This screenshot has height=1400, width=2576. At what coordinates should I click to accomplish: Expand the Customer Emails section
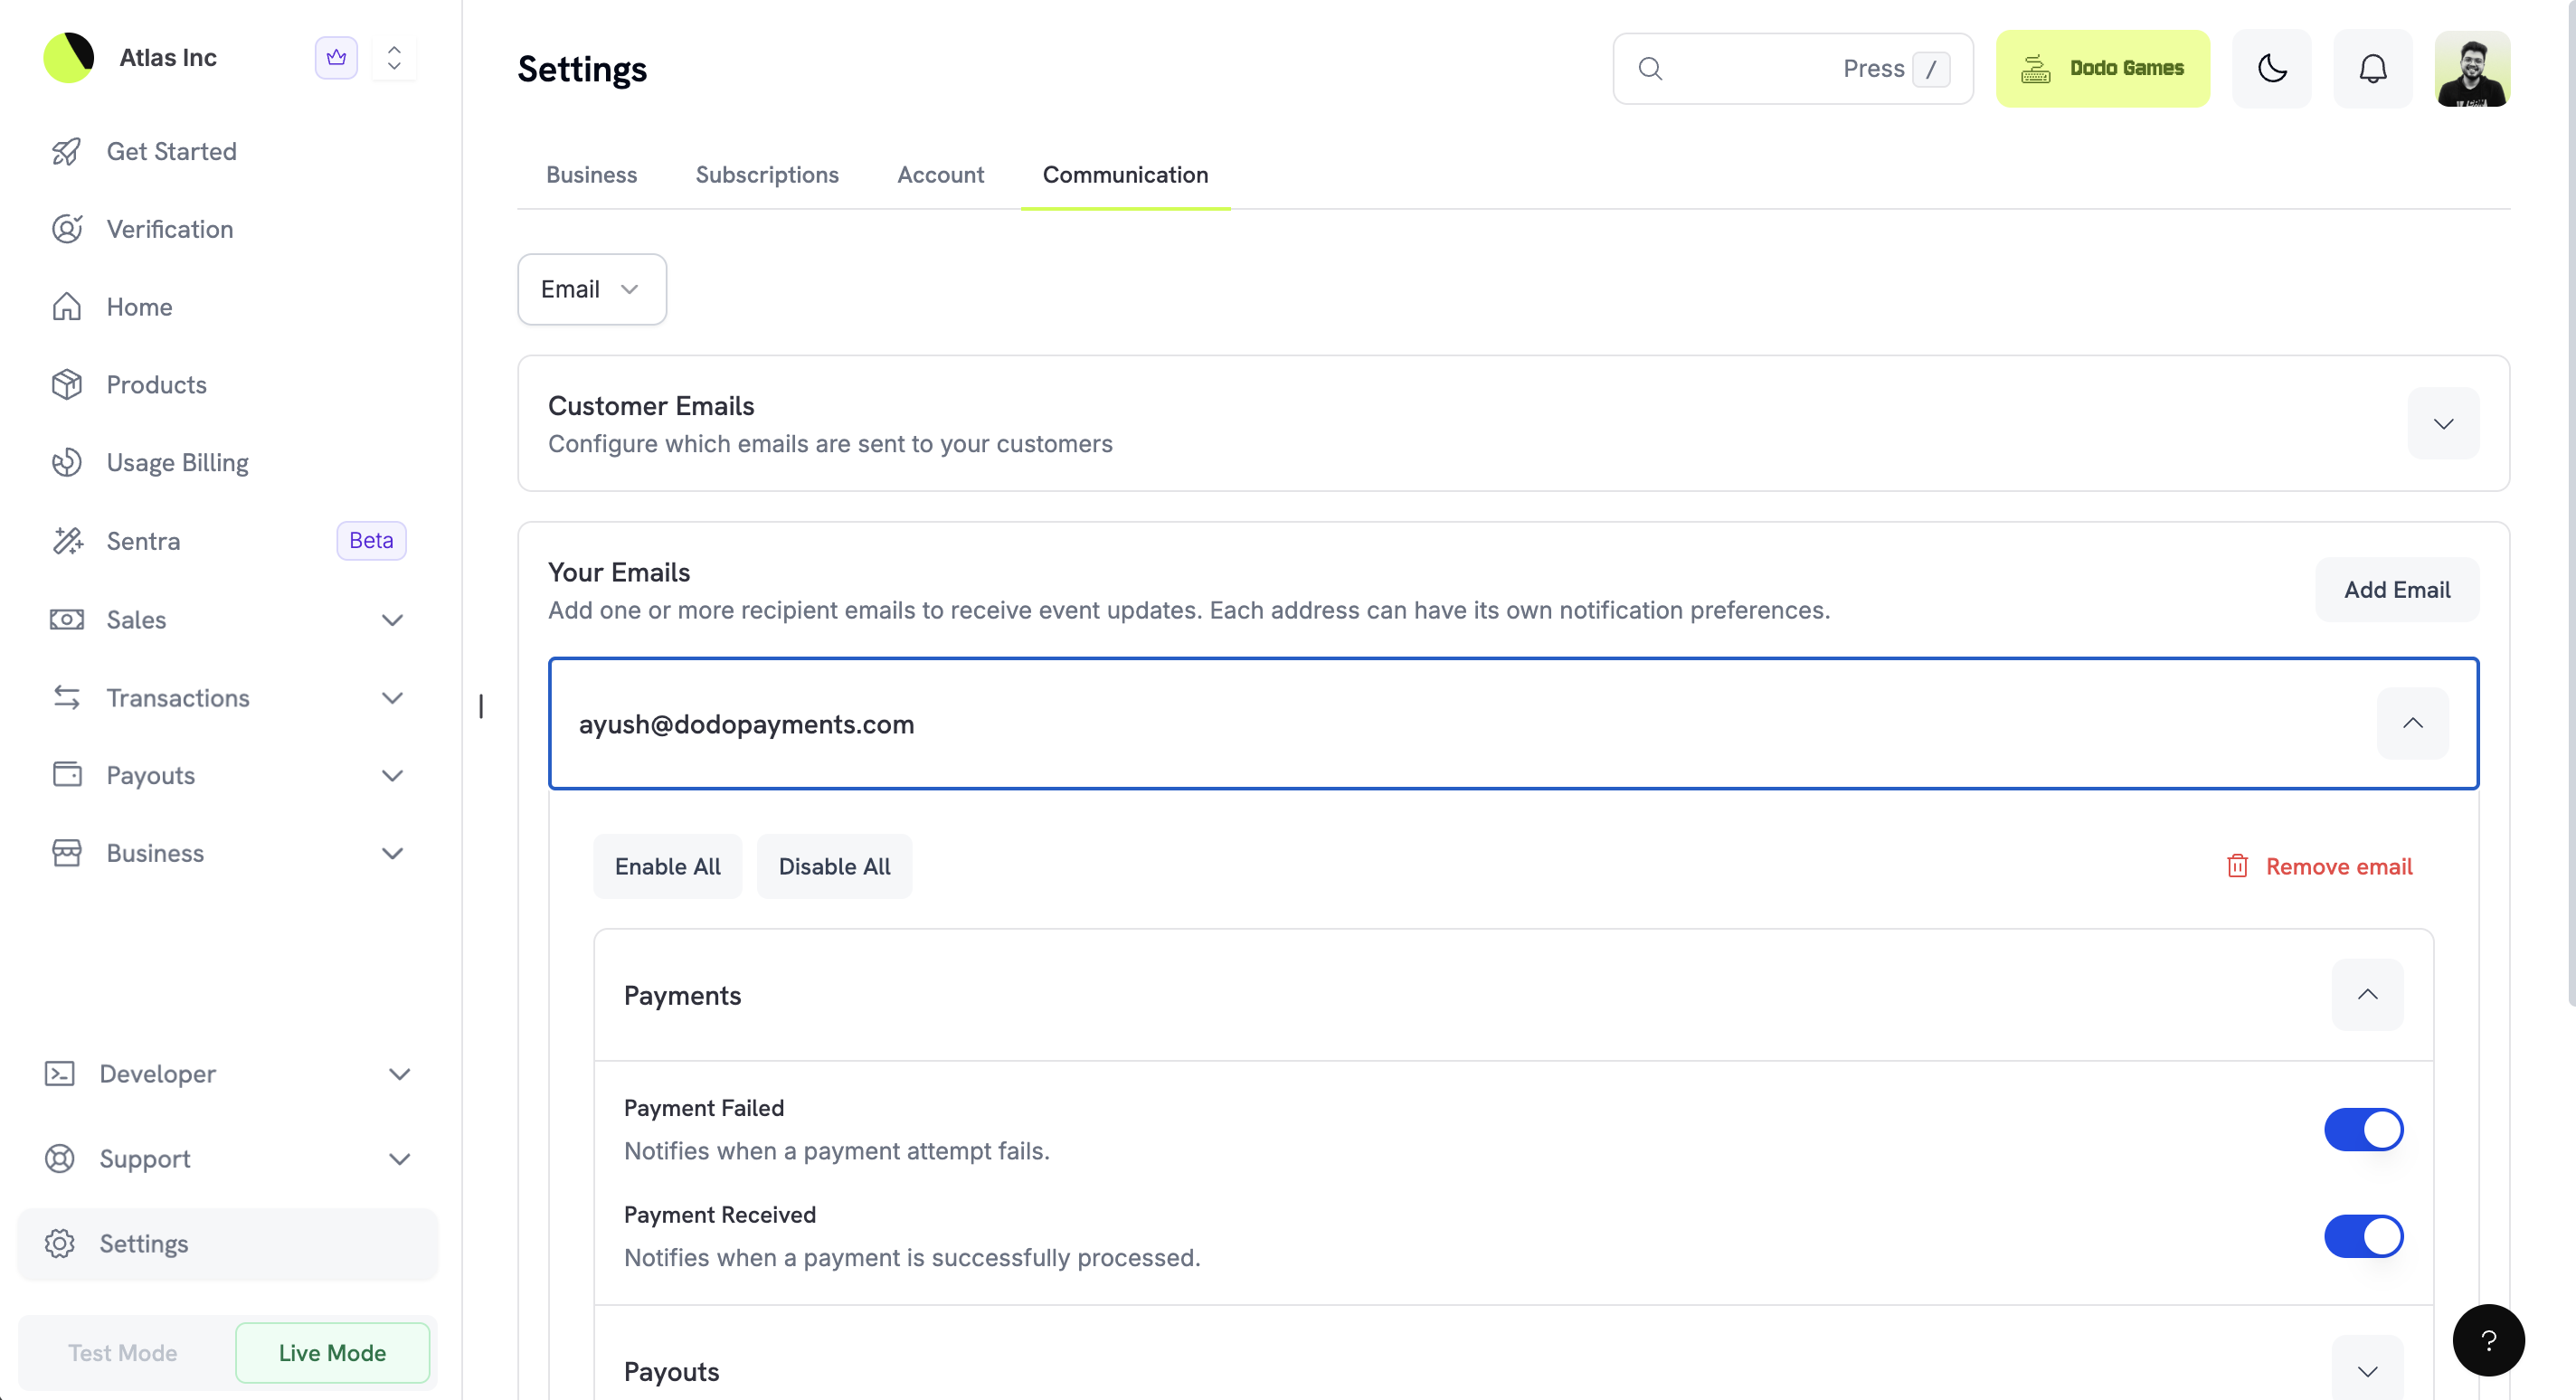[x=2442, y=424]
